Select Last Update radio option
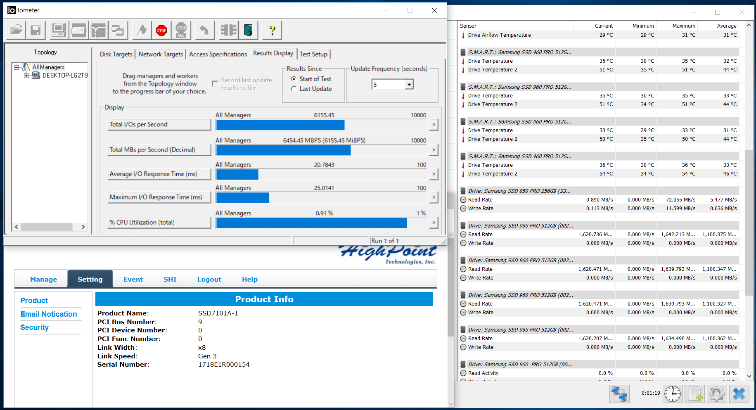Image resolution: width=756 pixels, height=410 pixels. (x=294, y=89)
